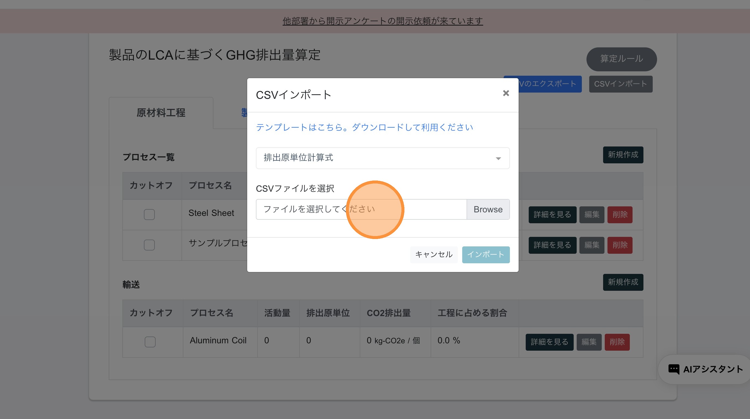Toggle the サンプルプロセス cutoff checkbox
Image resolution: width=750 pixels, height=419 pixels.
click(149, 245)
